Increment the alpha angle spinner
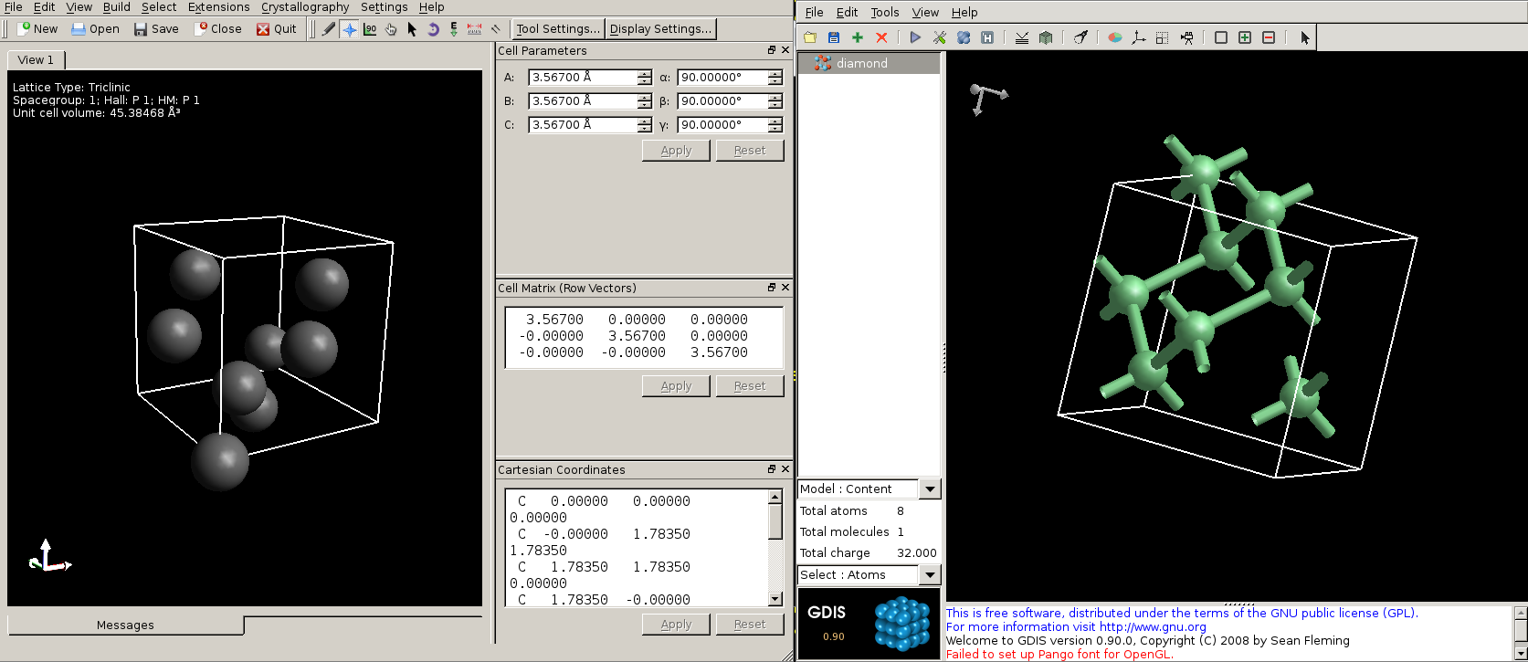Image resolution: width=1528 pixels, height=662 pixels. pos(775,74)
